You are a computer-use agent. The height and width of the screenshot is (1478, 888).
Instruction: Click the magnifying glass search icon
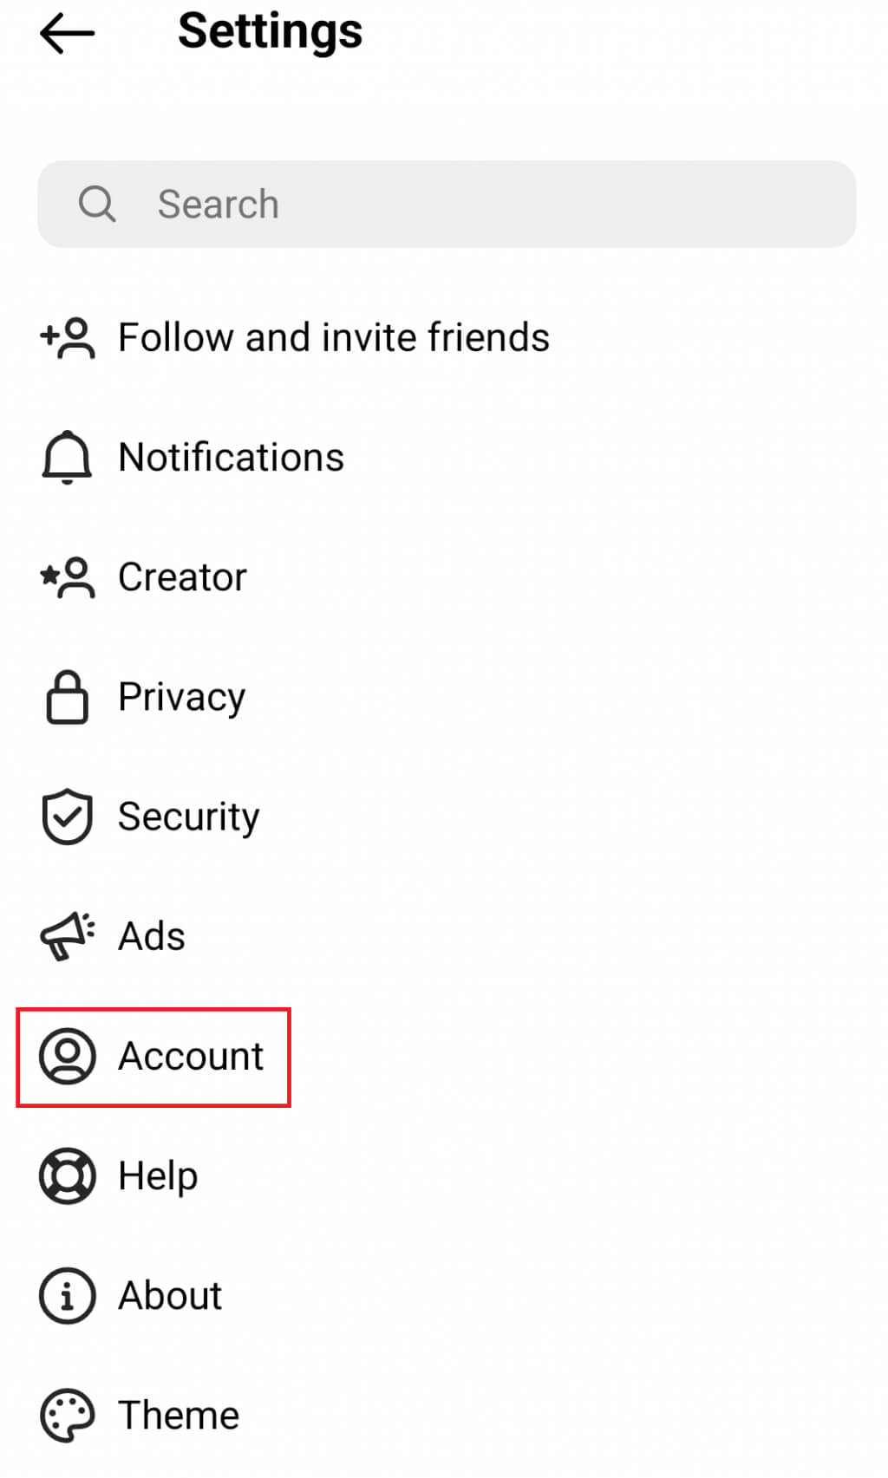(96, 205)
